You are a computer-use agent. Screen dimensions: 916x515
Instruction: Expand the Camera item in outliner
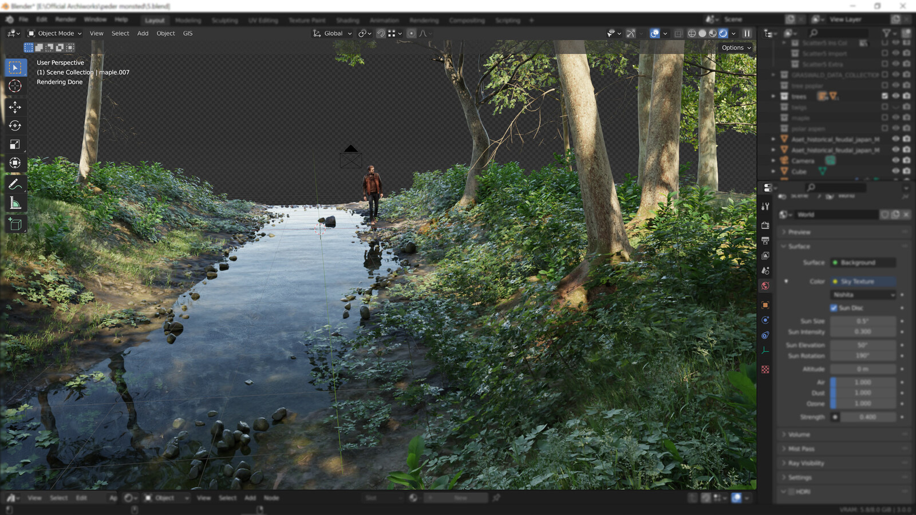tap(773, 161)
